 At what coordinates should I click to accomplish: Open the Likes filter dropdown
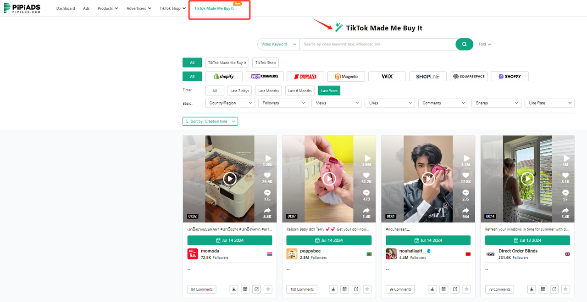(390, 103)
